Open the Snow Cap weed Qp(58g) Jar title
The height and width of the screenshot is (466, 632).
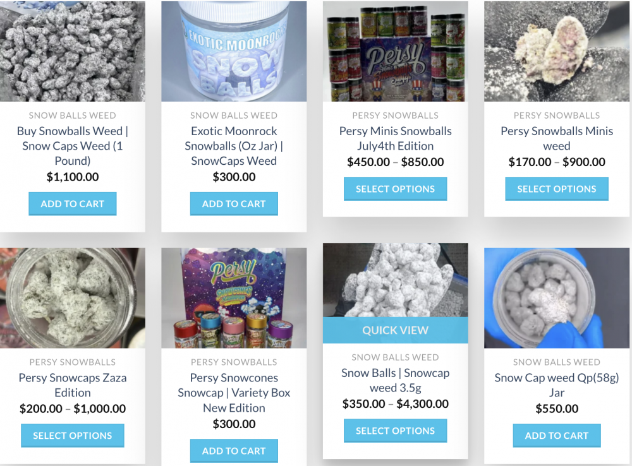pyautogui.click(x=557, y=385)
